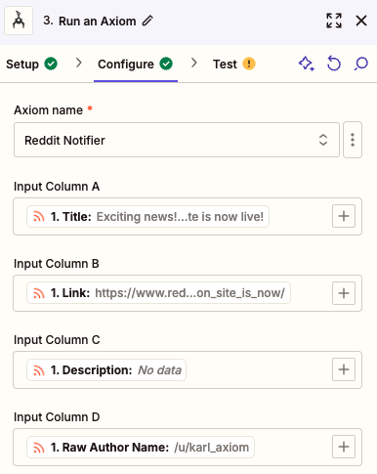Select the Description data pill

pyautogui.click(x=106, y=370)
